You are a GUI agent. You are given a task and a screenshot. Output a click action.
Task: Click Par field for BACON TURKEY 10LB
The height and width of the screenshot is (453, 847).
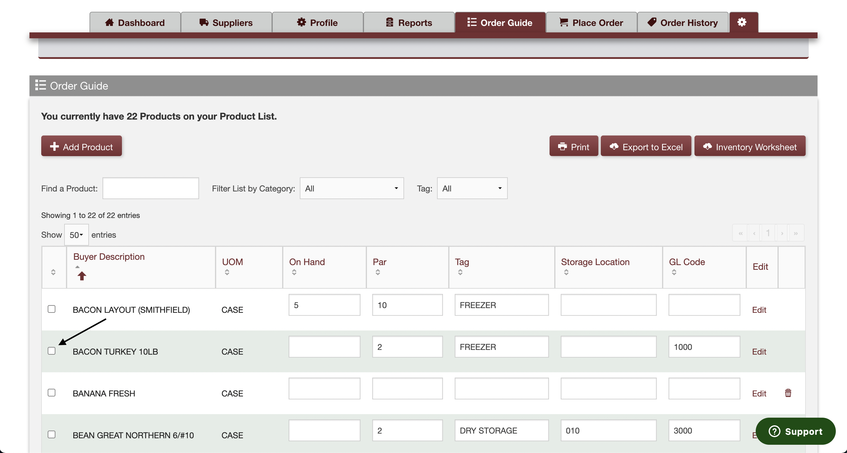407,346
